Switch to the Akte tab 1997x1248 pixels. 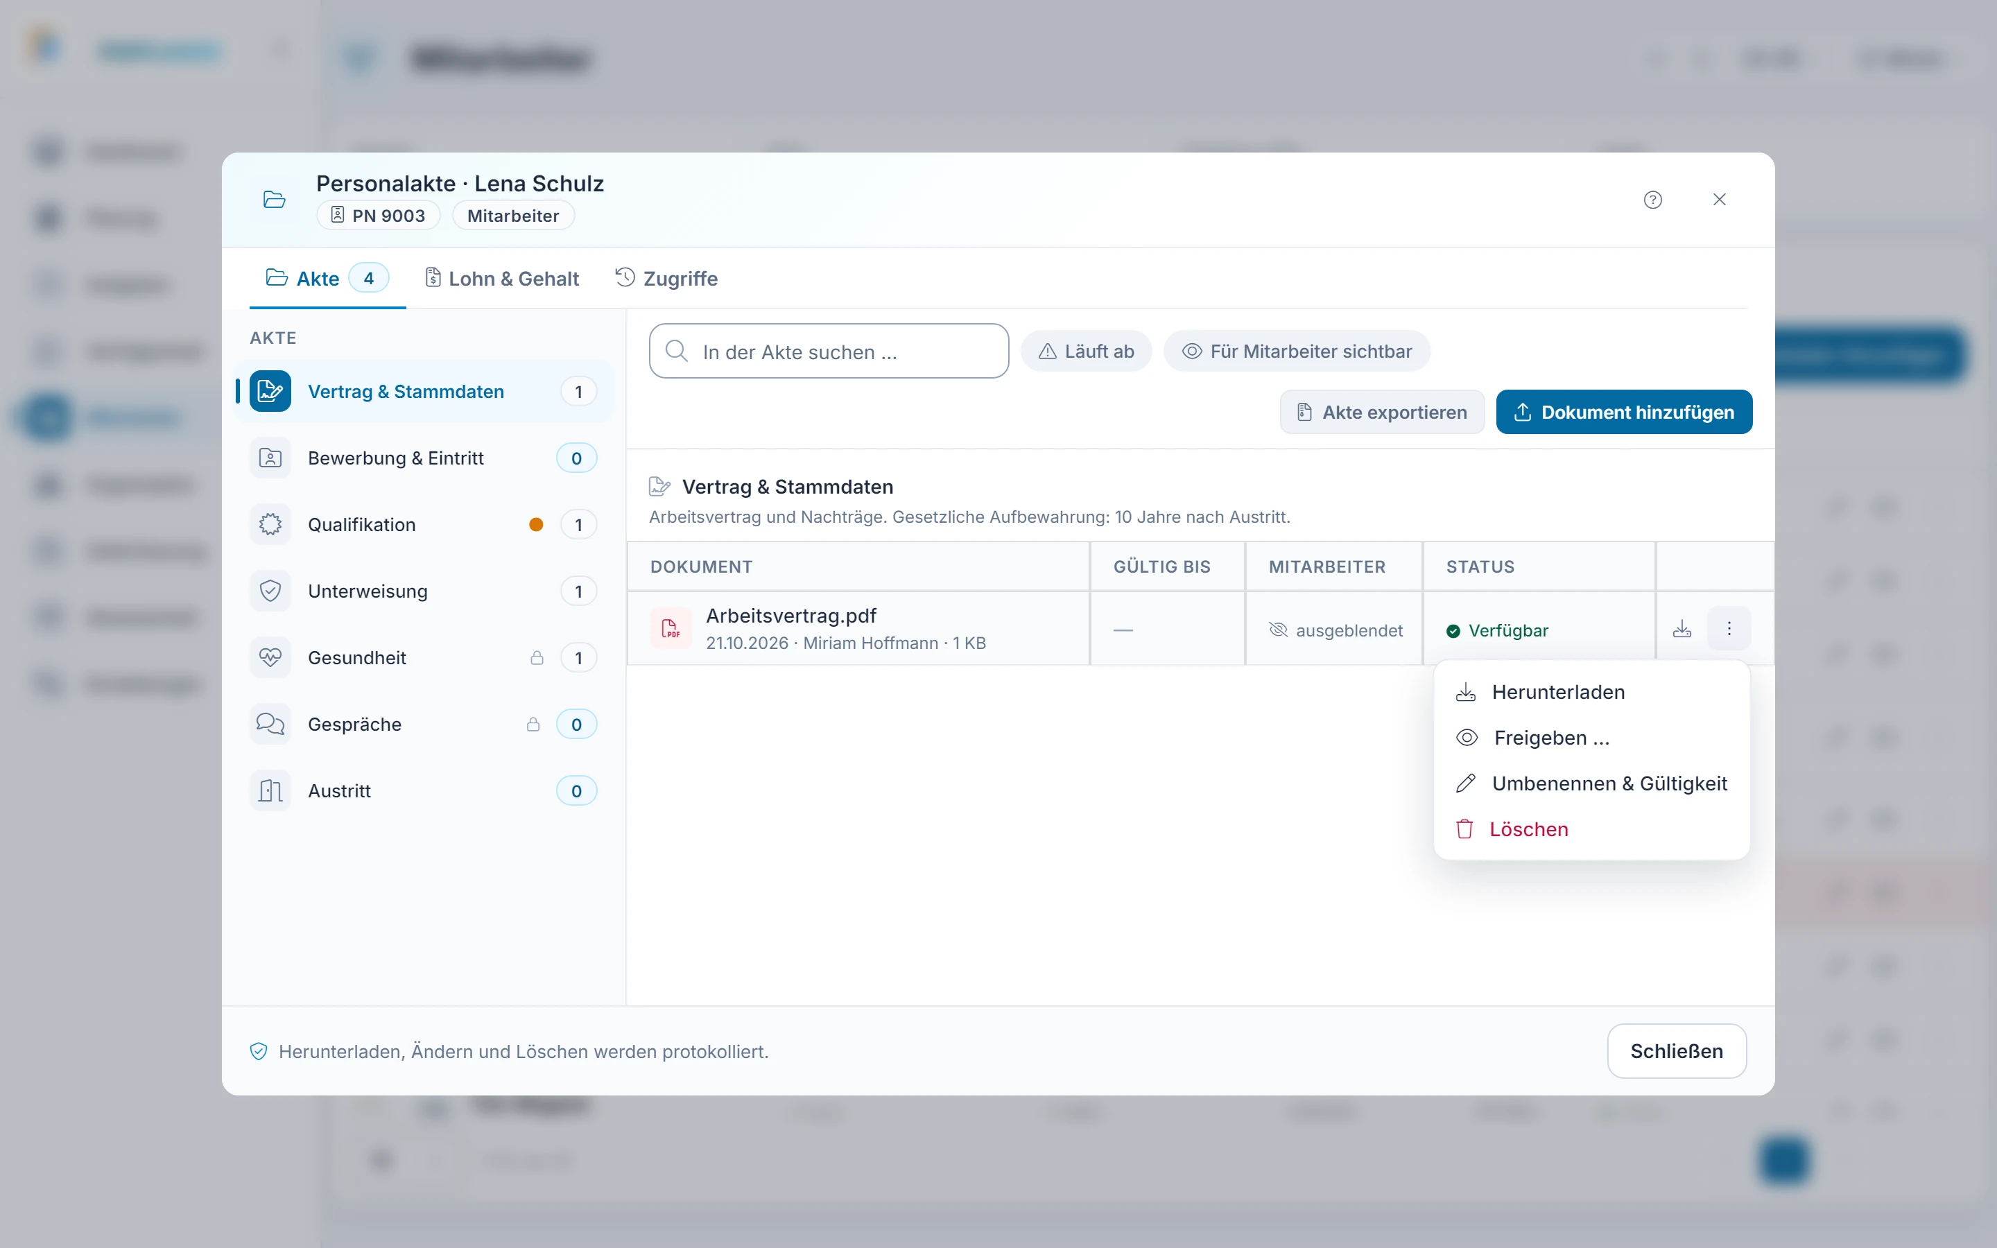point(327,279)
